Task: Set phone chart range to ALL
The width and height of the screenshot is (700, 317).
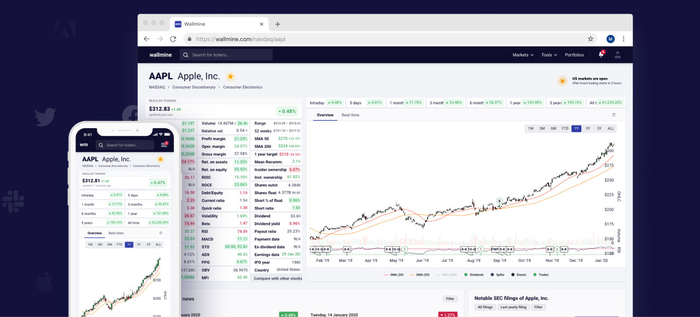Action: tap(158, 244)
